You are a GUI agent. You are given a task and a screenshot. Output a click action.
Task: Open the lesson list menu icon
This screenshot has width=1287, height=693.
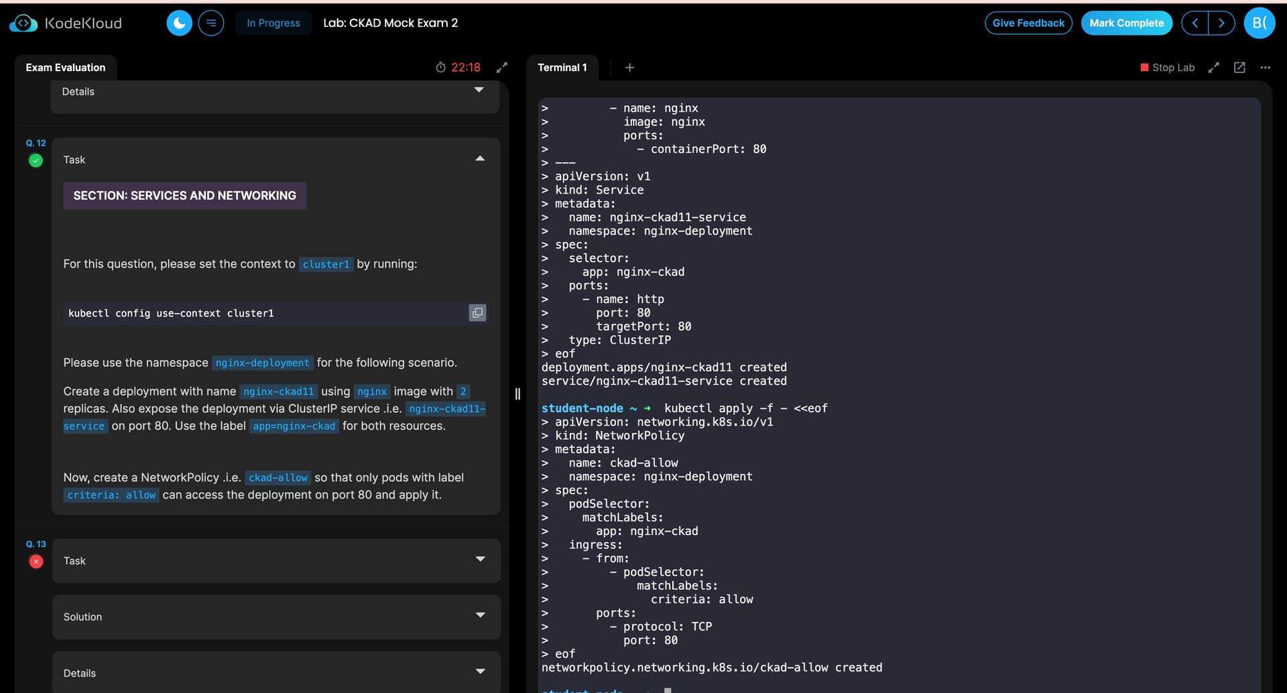point(211,23)
